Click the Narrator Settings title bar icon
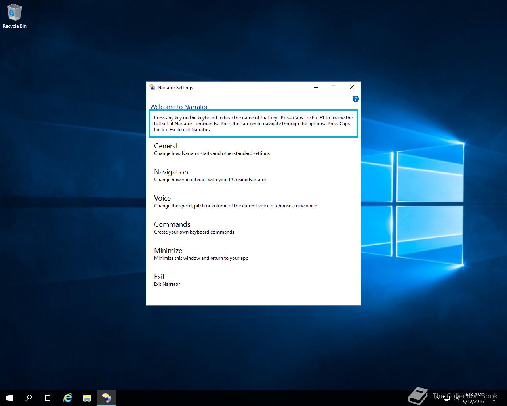 (x=152, y=87)
